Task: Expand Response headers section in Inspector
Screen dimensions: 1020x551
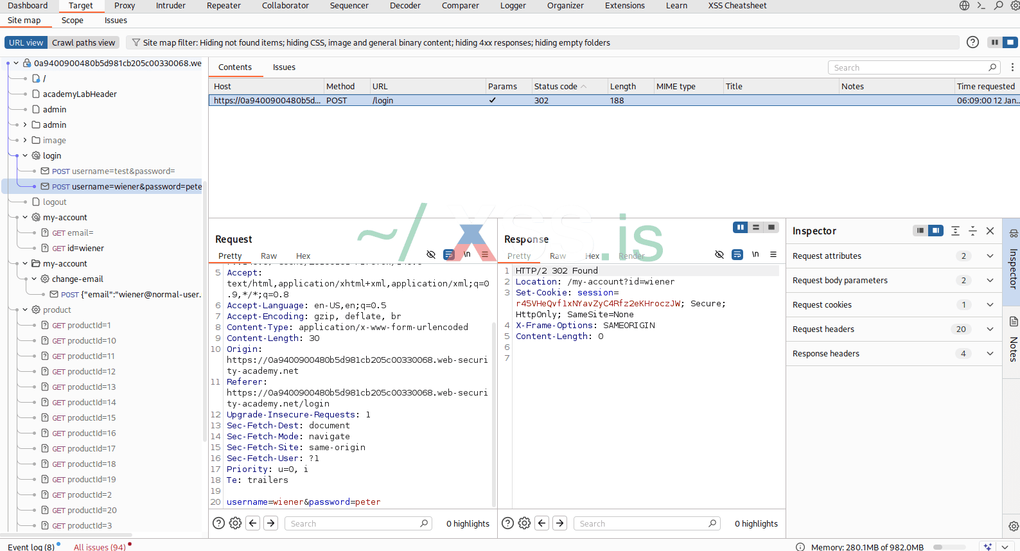Action: [x=990, y=354]
